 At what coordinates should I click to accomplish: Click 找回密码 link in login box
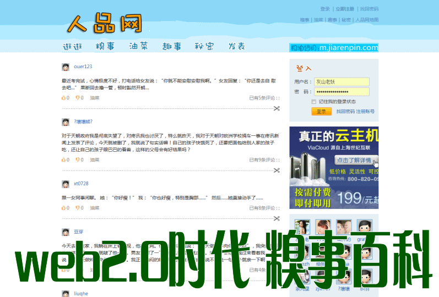345,112
